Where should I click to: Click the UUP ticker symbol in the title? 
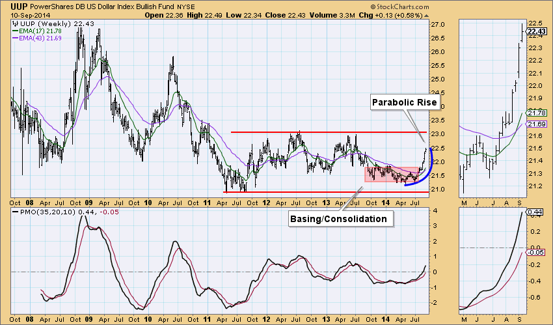pyautogui.click(x=18, y=7)
